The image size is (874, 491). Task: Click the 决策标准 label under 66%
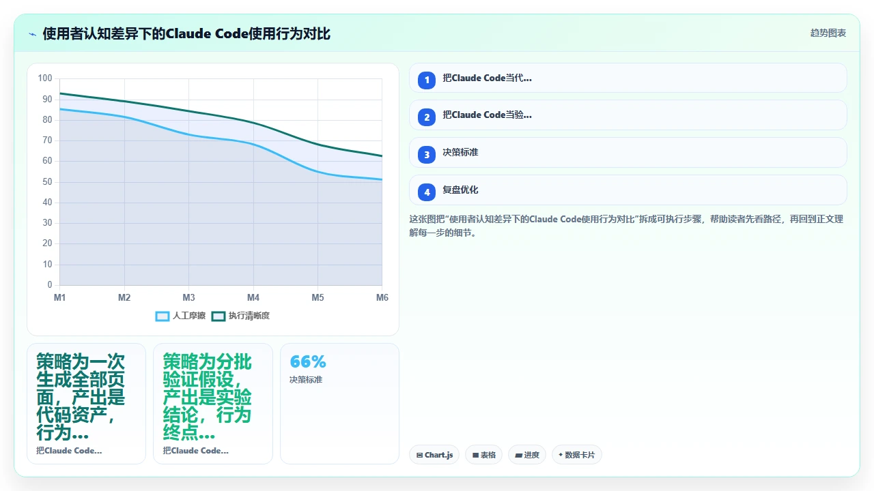306,380
